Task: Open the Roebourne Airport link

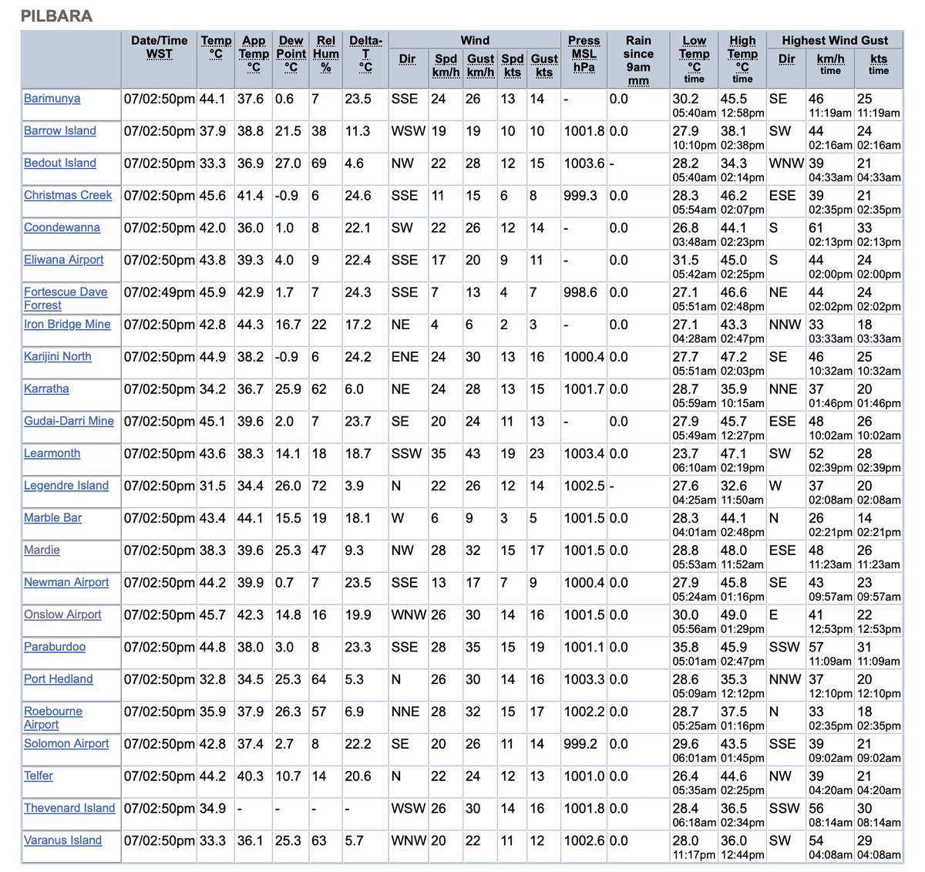Action: click(53, 718)
